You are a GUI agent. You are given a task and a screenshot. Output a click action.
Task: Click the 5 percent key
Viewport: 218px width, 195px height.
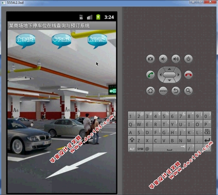[165, 115]
